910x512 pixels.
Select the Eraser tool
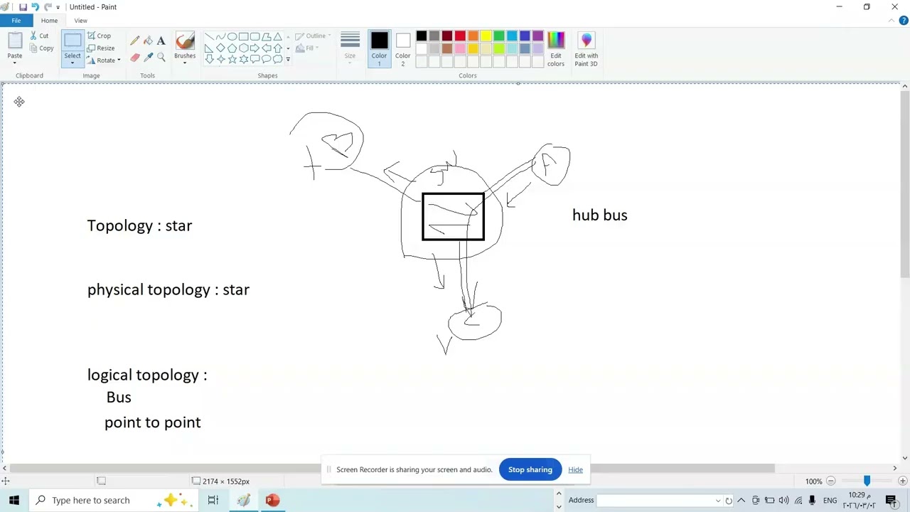tap(135, 57)
